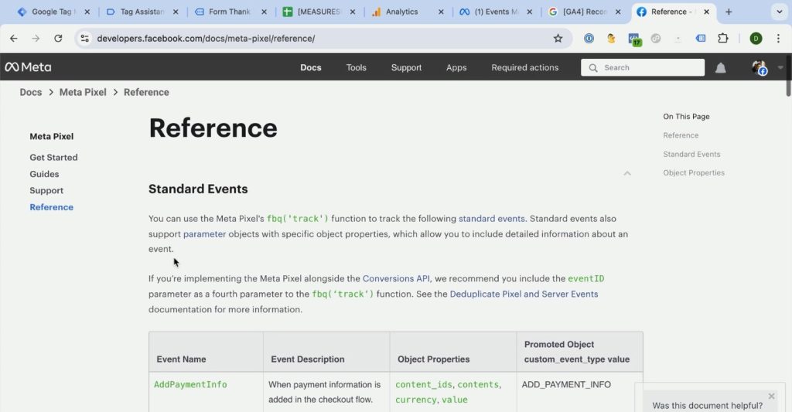The image size is (792, 412).
Task: Open Guides in the sidebar
Action: coord(44,174)
